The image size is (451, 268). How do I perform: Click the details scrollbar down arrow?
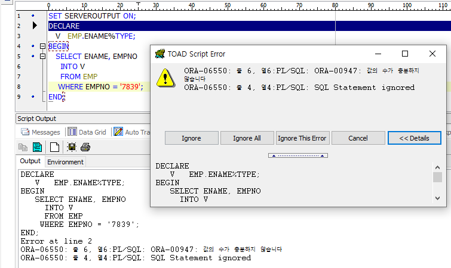coord(437,198)
